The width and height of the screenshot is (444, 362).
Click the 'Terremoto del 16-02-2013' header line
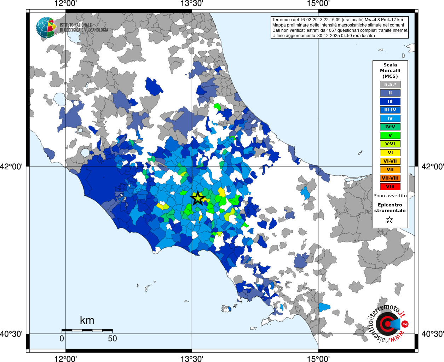pos(338,20)
